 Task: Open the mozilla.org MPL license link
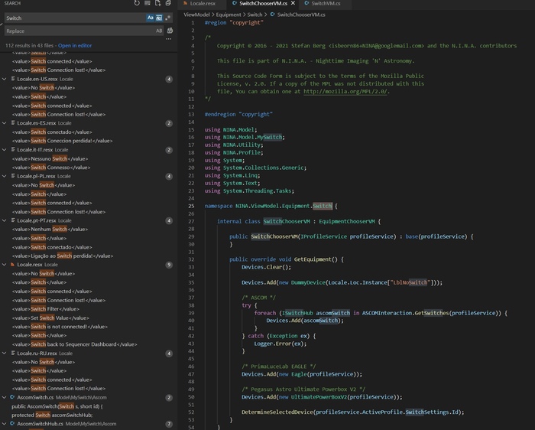(x=345, y=91)
